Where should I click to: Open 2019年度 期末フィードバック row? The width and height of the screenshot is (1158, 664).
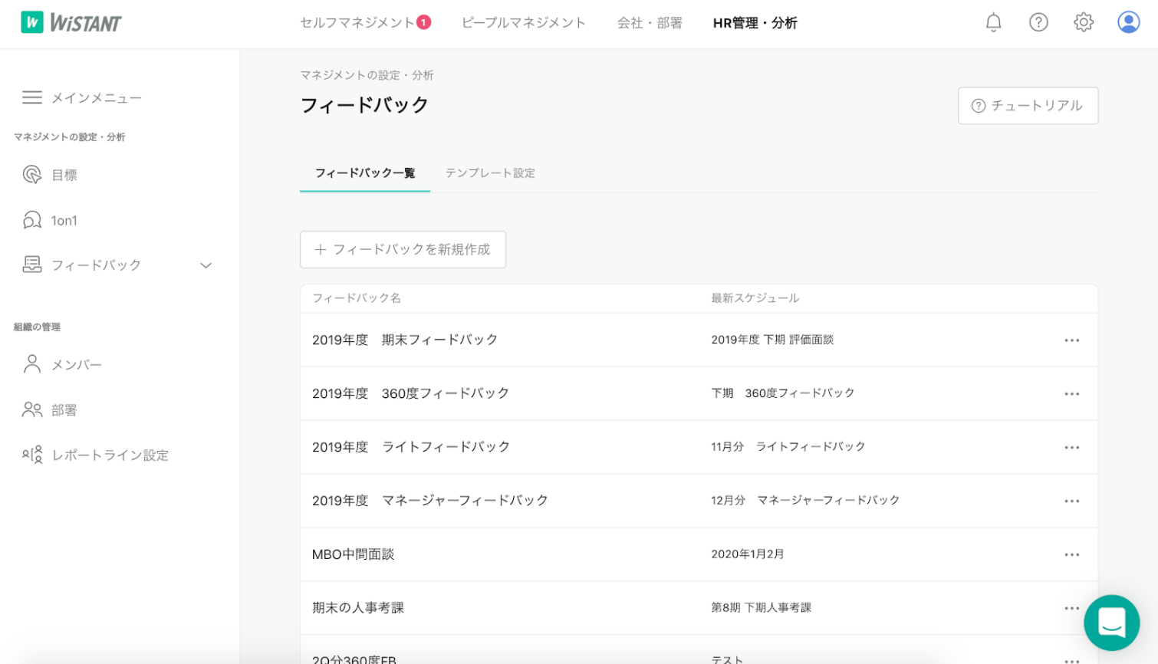[699, 340]
